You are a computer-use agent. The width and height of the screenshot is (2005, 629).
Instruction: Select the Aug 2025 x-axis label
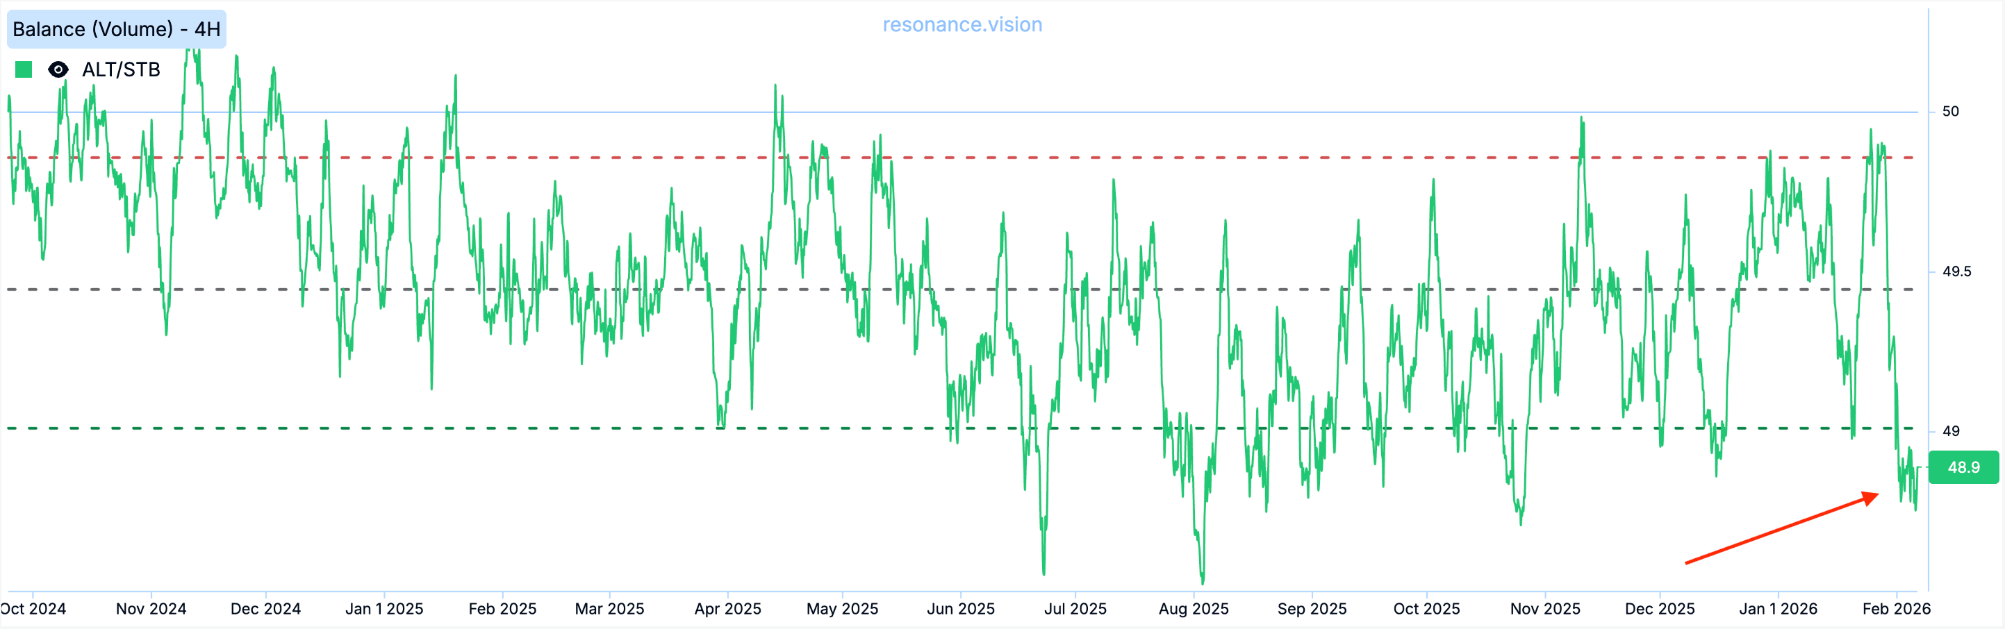pyautogui.click(x=1193, y=609)
